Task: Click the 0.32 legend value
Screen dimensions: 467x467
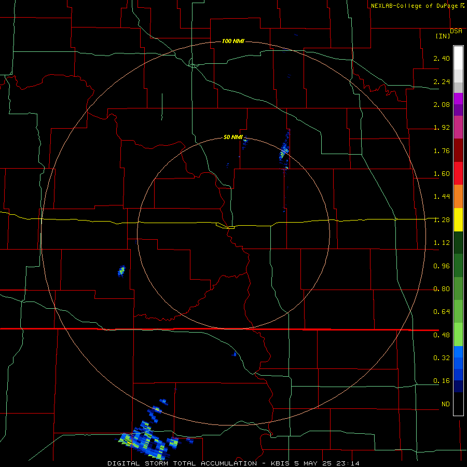Action: 442,358
